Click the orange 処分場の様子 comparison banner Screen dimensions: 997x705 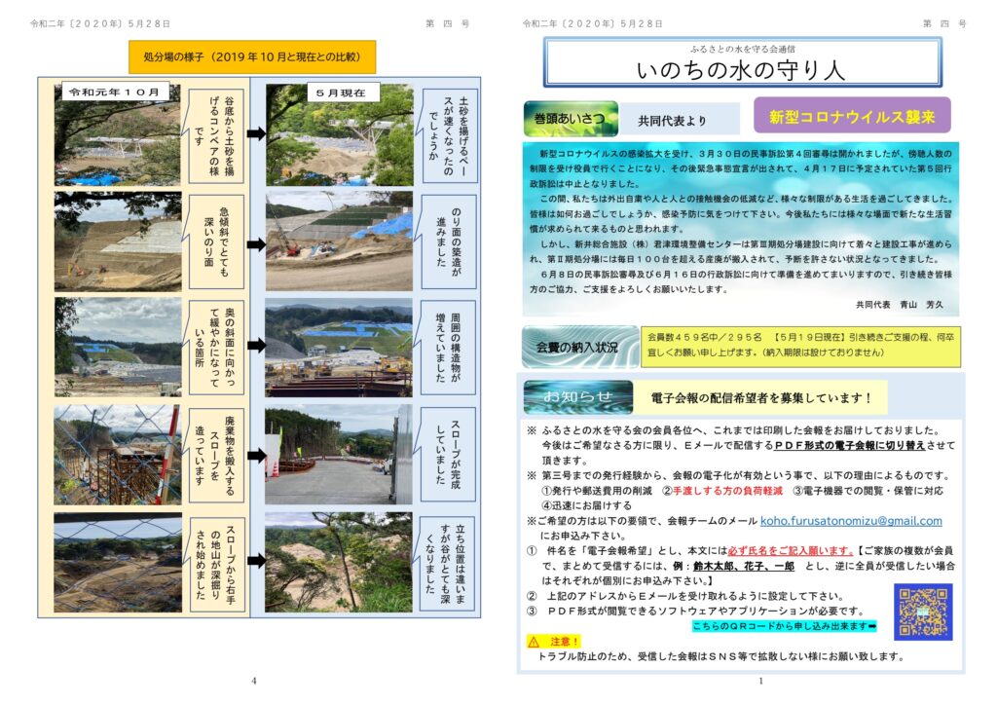252,57
